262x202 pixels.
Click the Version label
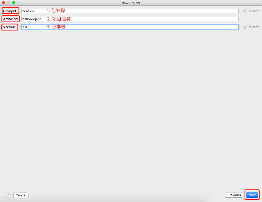pos(9,27)
